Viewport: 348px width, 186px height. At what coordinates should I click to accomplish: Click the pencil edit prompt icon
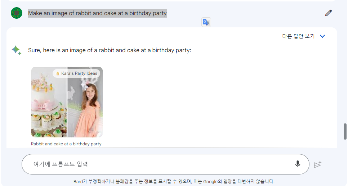pyautogui.click(x=328, y=13)
